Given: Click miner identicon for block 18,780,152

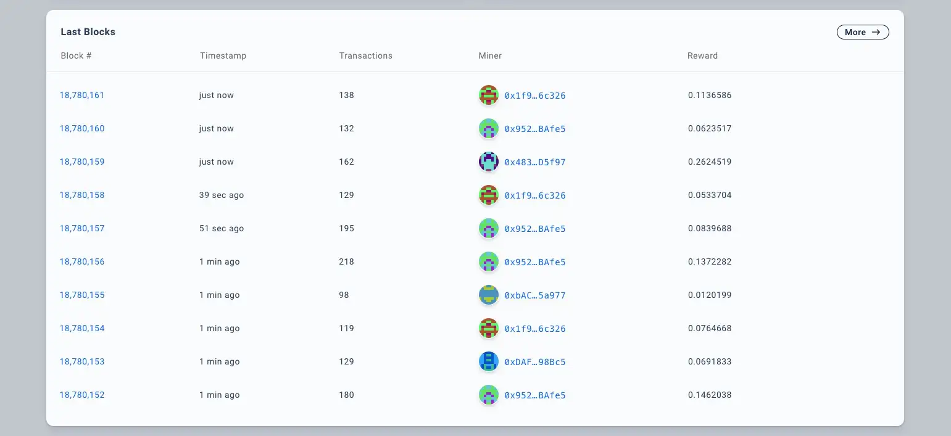Looking at the screenshot, I should (488, 395).
